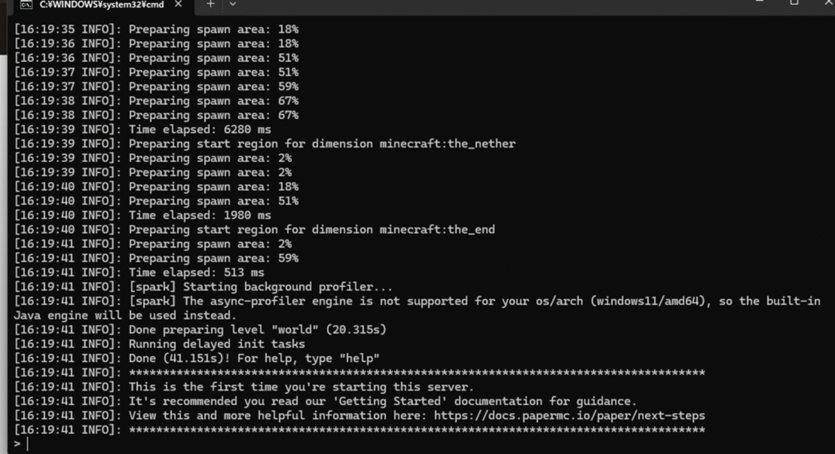Click the spark 'Starting background profiler' line
This screenshot has height=454, width=835.
pos(203,287)
